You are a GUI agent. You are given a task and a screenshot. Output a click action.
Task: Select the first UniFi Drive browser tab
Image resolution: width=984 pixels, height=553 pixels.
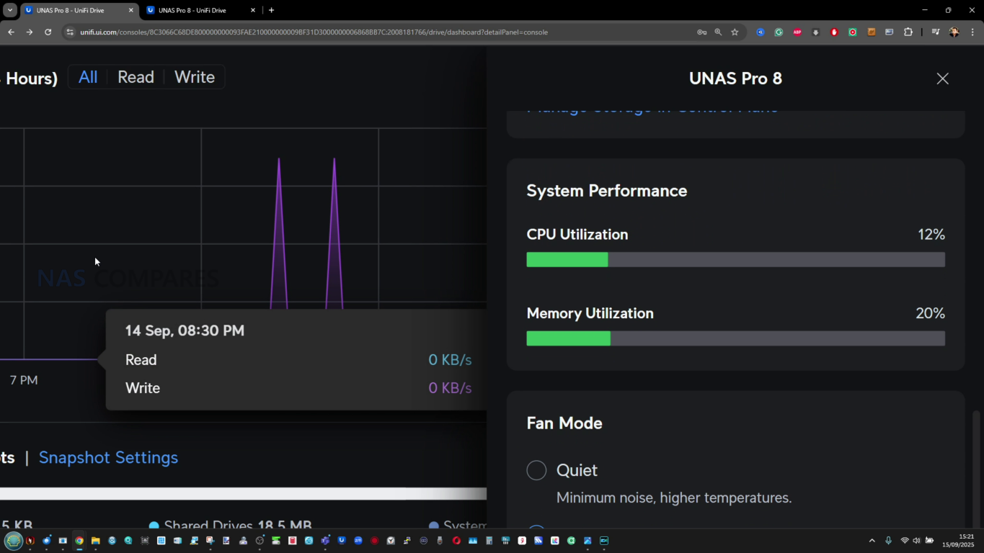(x=79, y=10)
